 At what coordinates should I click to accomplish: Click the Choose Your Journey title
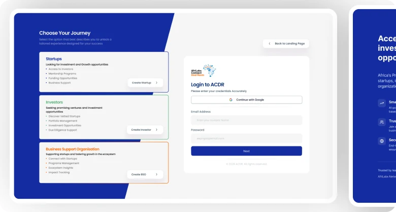coord(64,33)
